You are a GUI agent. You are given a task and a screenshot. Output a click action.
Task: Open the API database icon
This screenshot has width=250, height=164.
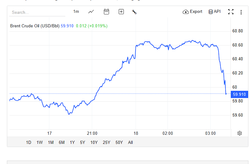click(x=215, y=12)
